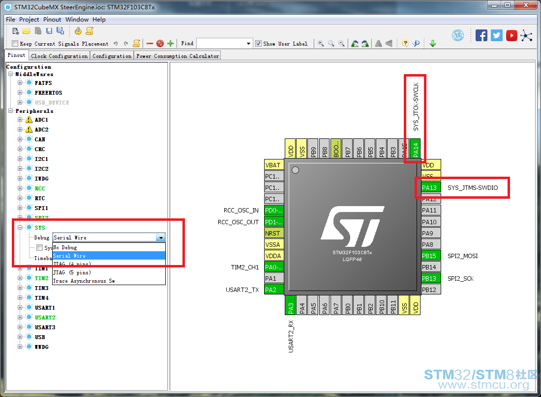Click the PA3 USART2_RX pin

pos(290,305)
